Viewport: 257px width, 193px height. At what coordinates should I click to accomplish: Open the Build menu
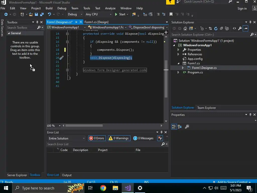tap(49, 8)
